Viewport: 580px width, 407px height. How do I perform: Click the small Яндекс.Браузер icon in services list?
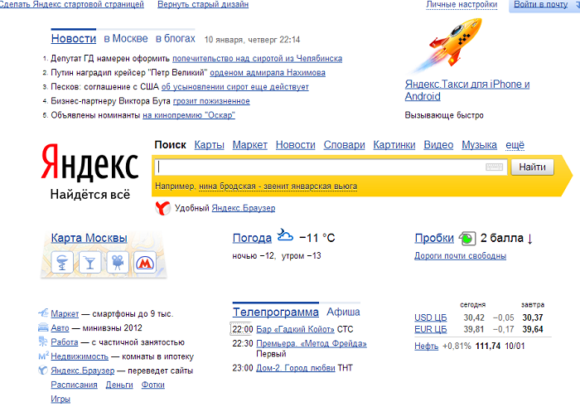click(43, 370)
